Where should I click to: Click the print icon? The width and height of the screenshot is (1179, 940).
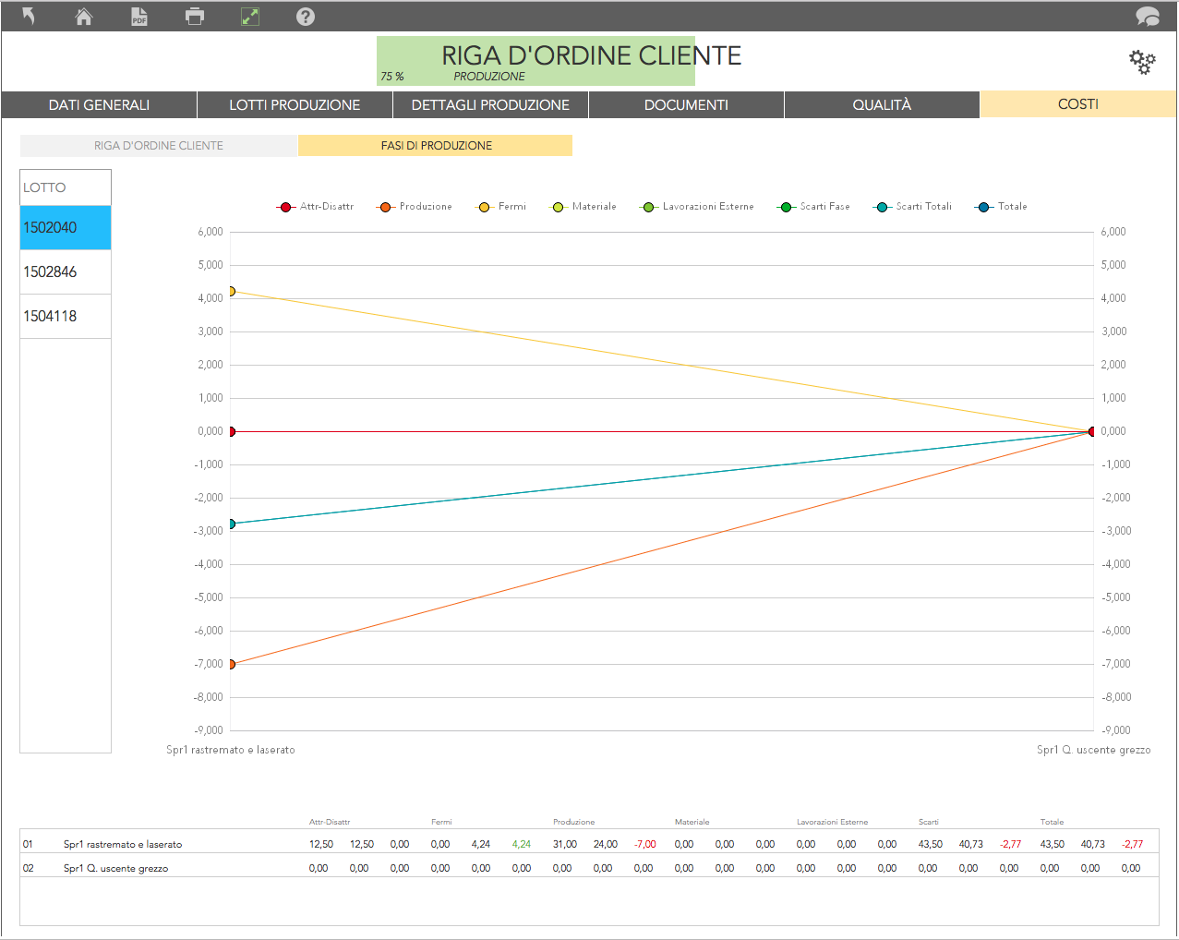pyautogui.click(x=195, y=17)
